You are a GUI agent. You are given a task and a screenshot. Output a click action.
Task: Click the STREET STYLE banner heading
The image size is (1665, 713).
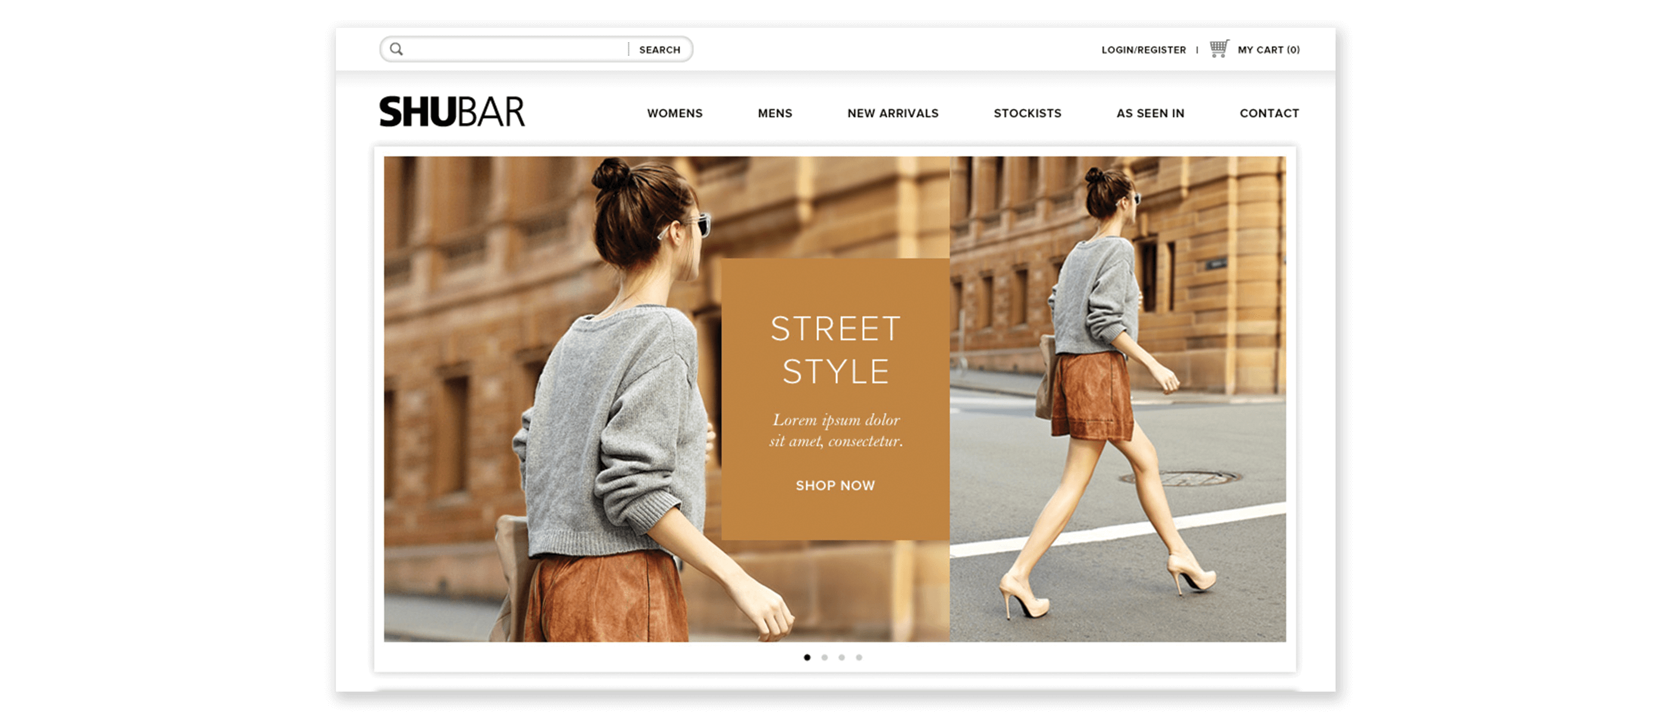tap(835, 350)
